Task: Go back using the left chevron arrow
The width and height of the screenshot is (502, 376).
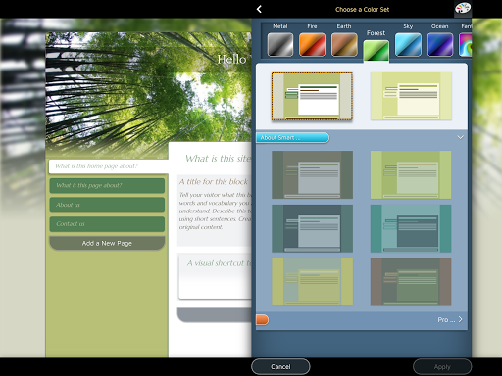Action: click(259, 9)
